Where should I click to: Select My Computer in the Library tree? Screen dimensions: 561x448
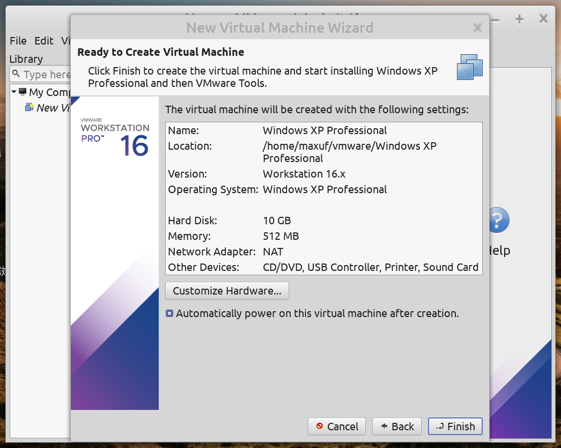pyautogui.click(x=50, y=92)
